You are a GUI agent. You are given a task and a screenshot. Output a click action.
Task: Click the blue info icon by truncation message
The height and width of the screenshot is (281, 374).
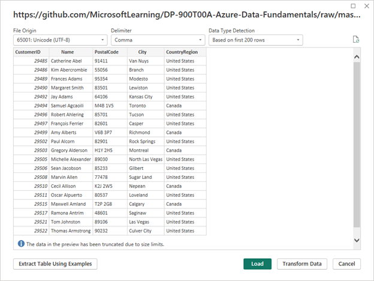20,244
